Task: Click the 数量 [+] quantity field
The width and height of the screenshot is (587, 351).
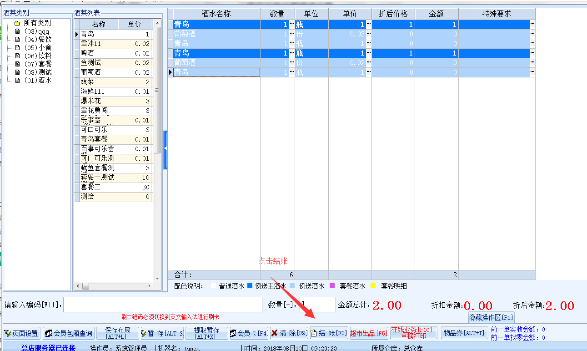Action: 318,305
